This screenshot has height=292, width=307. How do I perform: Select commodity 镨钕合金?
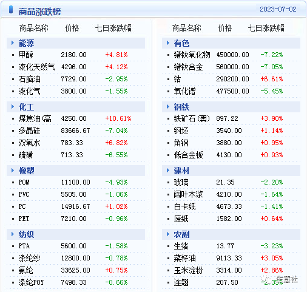click(x=188, y=67)
